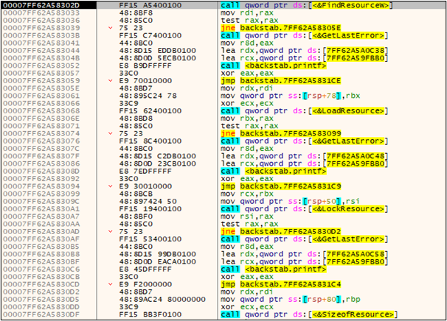
Task: Click jump arrow at address 00007FF62A583074
Action: point(111,133)
